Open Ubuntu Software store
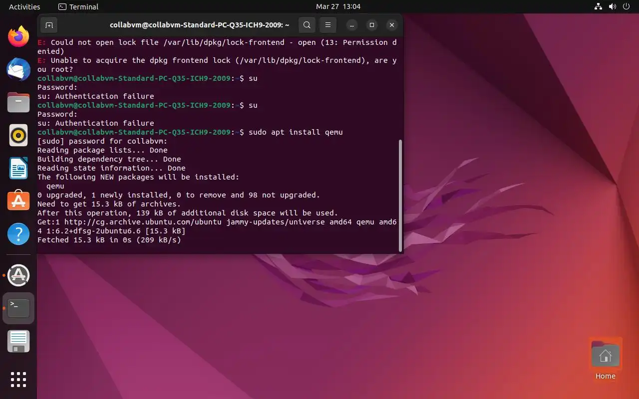Viewport: 639px width, 399px height. [x=18, y=200]
